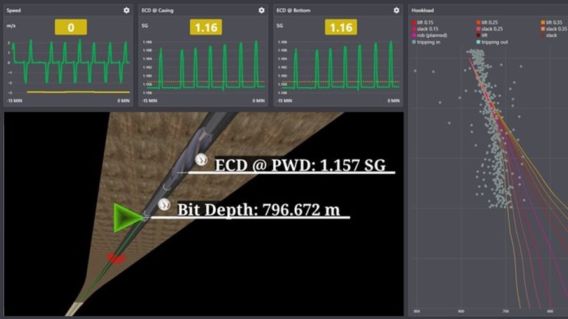This screenshot has height=319, width=568.
Task: Click the ECD @ Casing 1.16 value box
Action: (x=206, y=27)
